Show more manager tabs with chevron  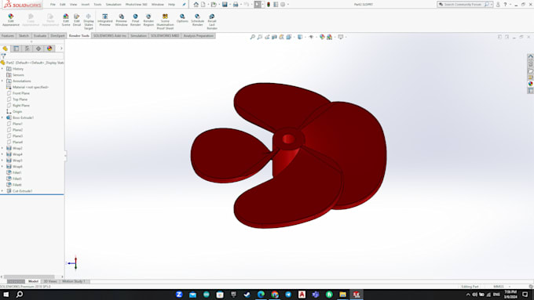click(61, 49)
